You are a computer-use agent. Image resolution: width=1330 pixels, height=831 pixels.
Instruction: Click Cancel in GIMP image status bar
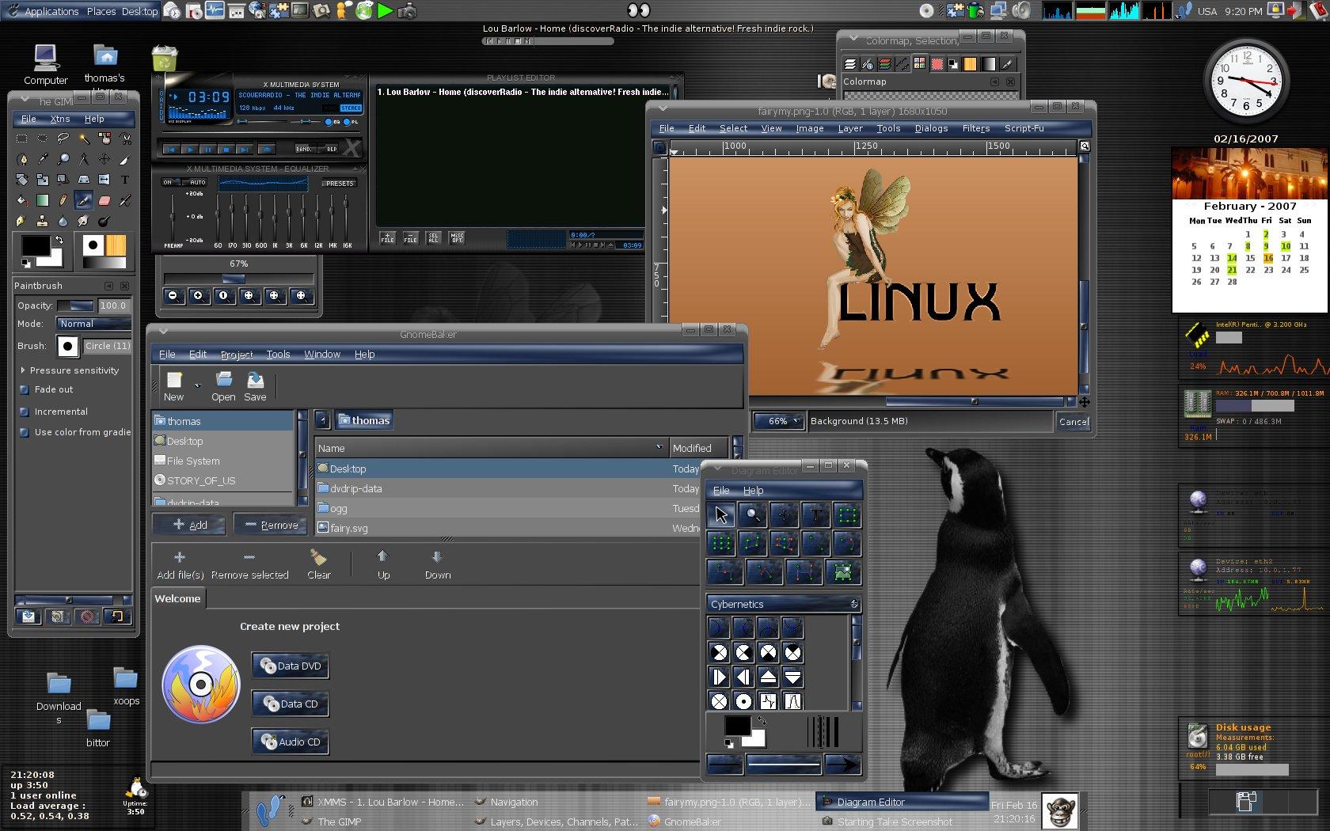click(1073, 421)
